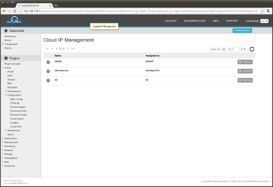The height and width of the screenshot is (187, 273).
Task: Go to next page of table
Action: 68,49
